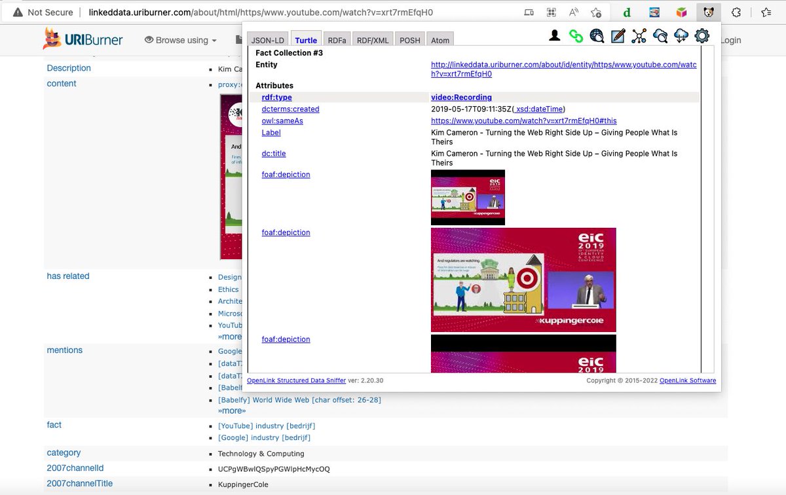Open [Google] industry [bedrijf] link

[x=264, y=437]
